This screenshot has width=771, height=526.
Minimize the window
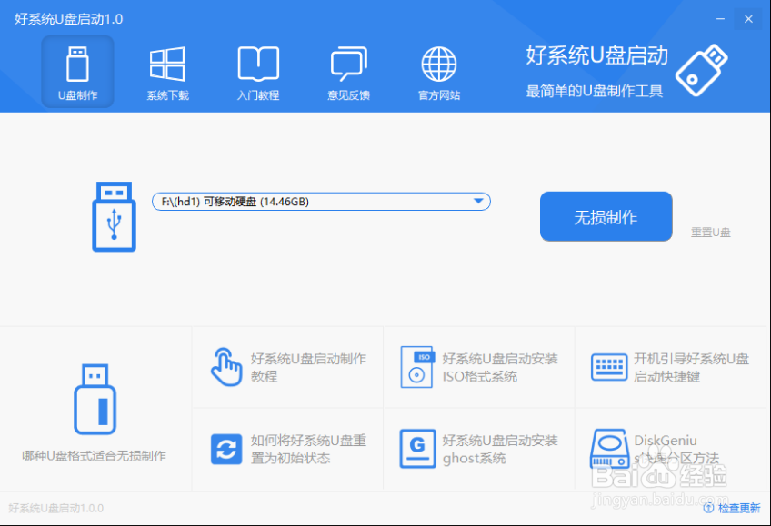(720, 19)
